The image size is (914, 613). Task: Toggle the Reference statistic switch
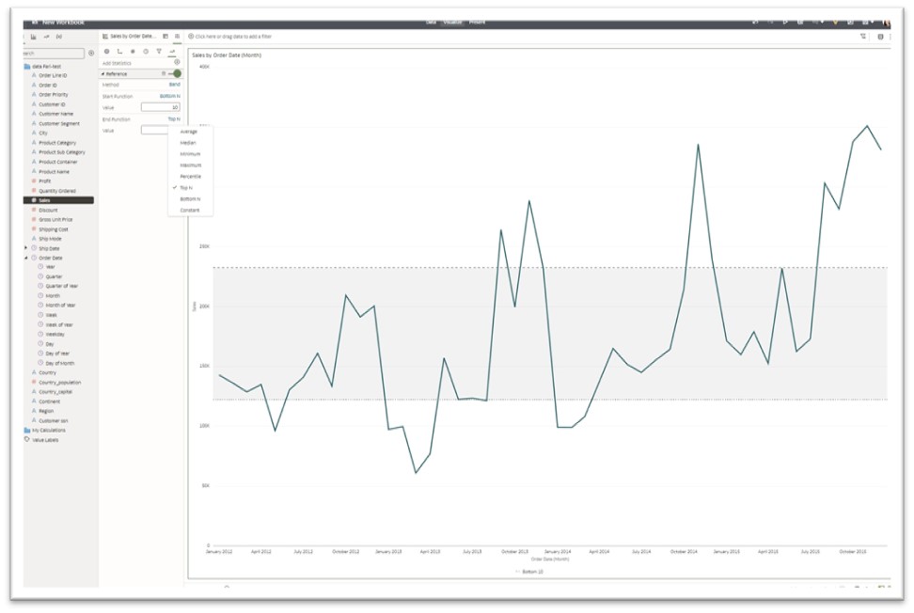pyautogui.click(x=175, y=73)
